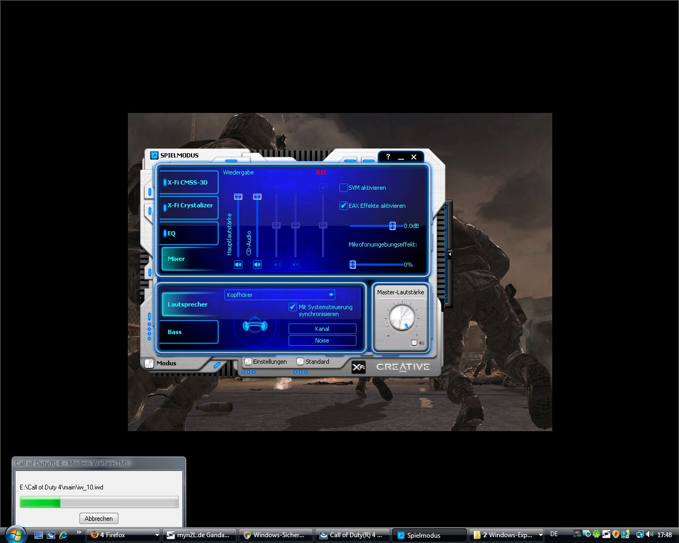Open the EQ tab
The width and height of the screenshot is (679, 543).
(x=189, y=233)
